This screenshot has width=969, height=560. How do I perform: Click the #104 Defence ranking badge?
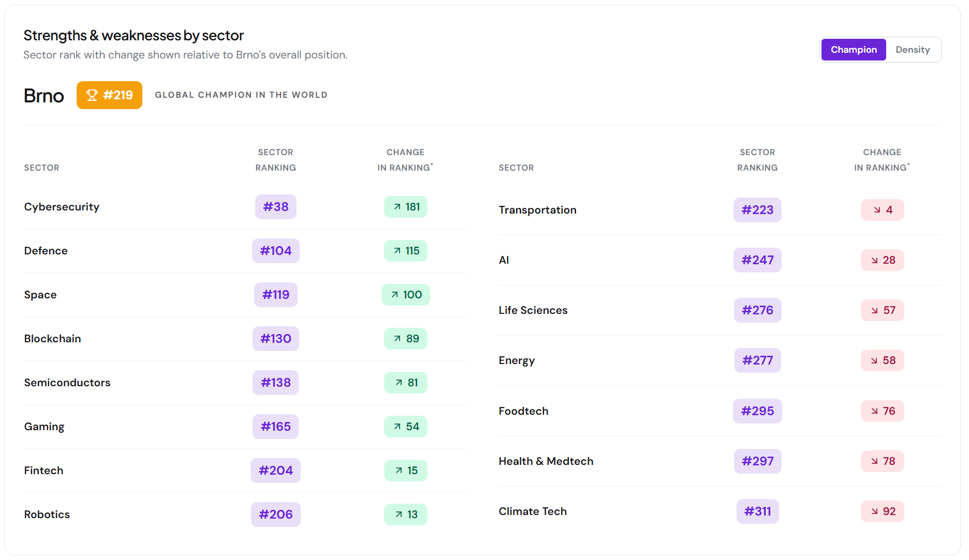276,251
